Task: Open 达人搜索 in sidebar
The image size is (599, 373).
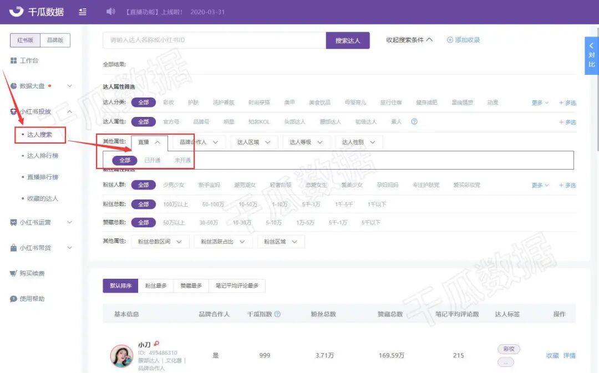Action: click(x=40, y=134)
